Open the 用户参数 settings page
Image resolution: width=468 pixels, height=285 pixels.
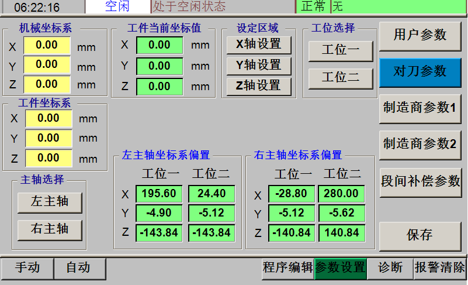(420, 35)
